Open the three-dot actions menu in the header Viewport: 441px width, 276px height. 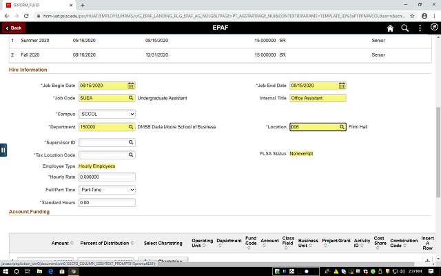(420, 28)
